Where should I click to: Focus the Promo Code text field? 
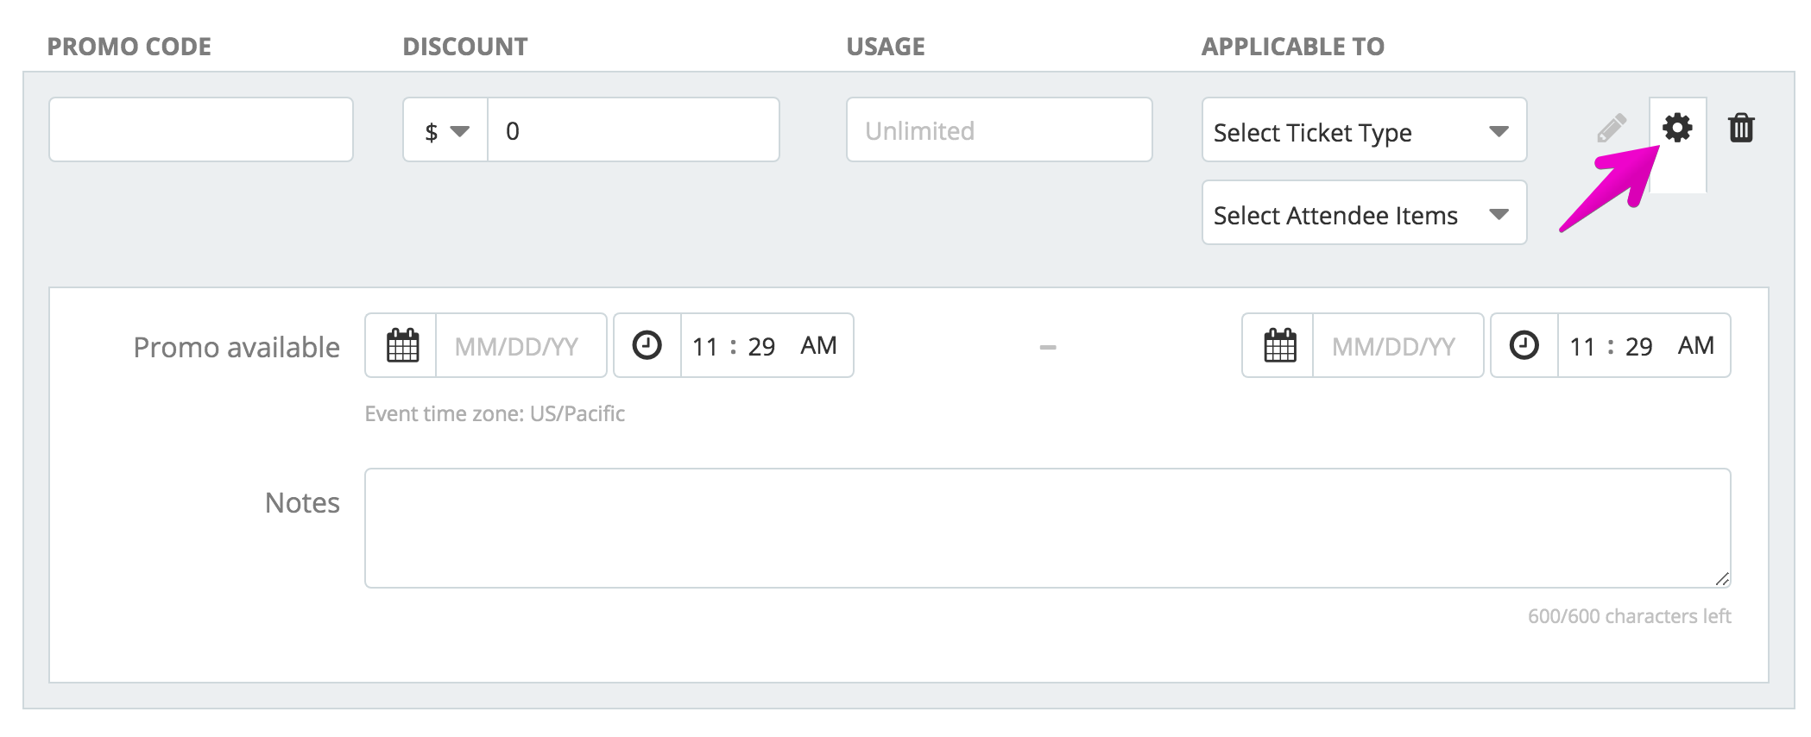pyautogui.click(x=201, y=130)
